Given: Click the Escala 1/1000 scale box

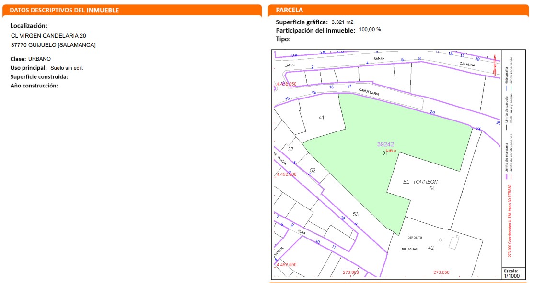Looking at the screenshot, I should [x=511, y=273].
